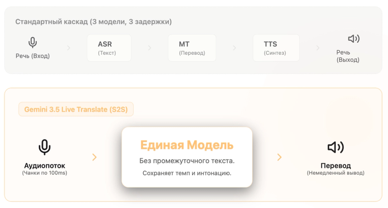This screenshot has width=388, height=208.
Task: Click the Gemini 3.5 Live Translate (S2S) badge
Action: pyautogui.click(x=76, y=109)
